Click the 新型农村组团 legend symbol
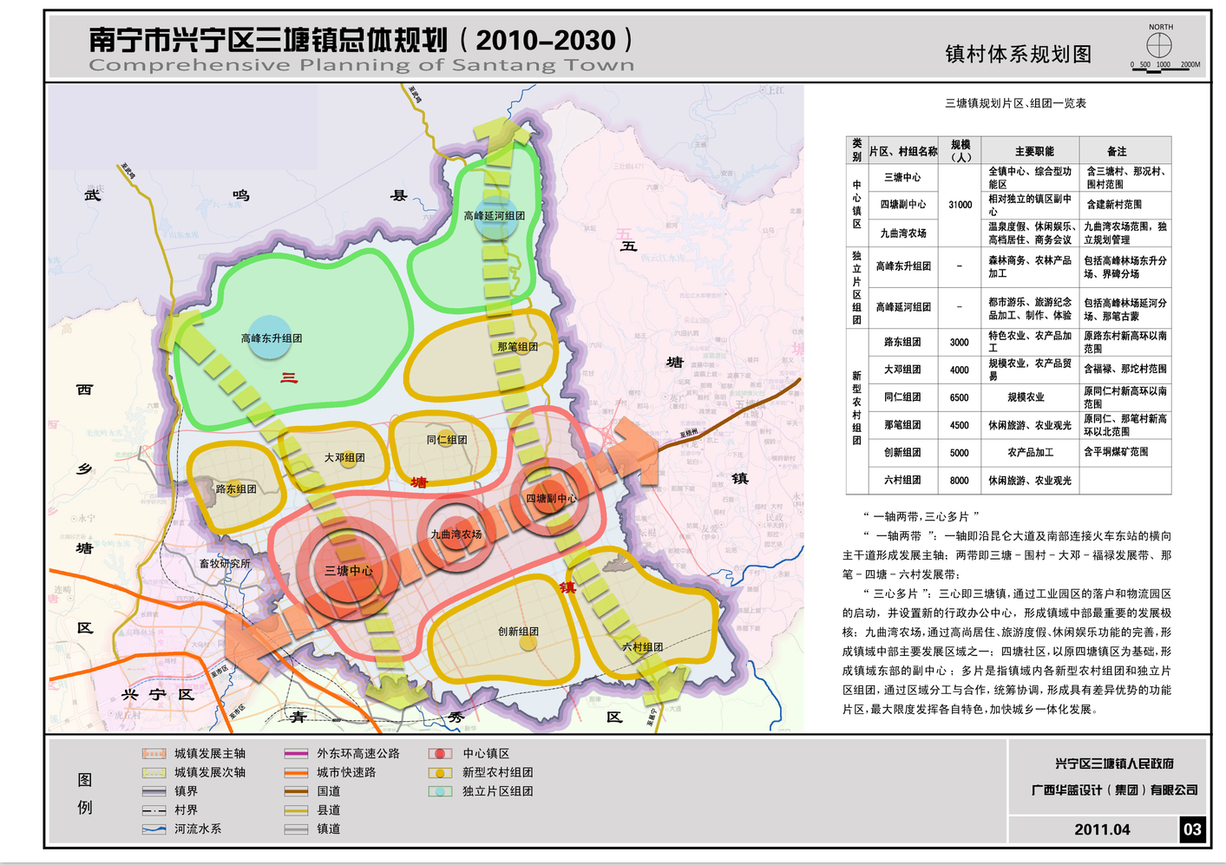Image resolution: width=1226 pixels, height=865 pixels. pyautogui.click(x=441, y=772)
